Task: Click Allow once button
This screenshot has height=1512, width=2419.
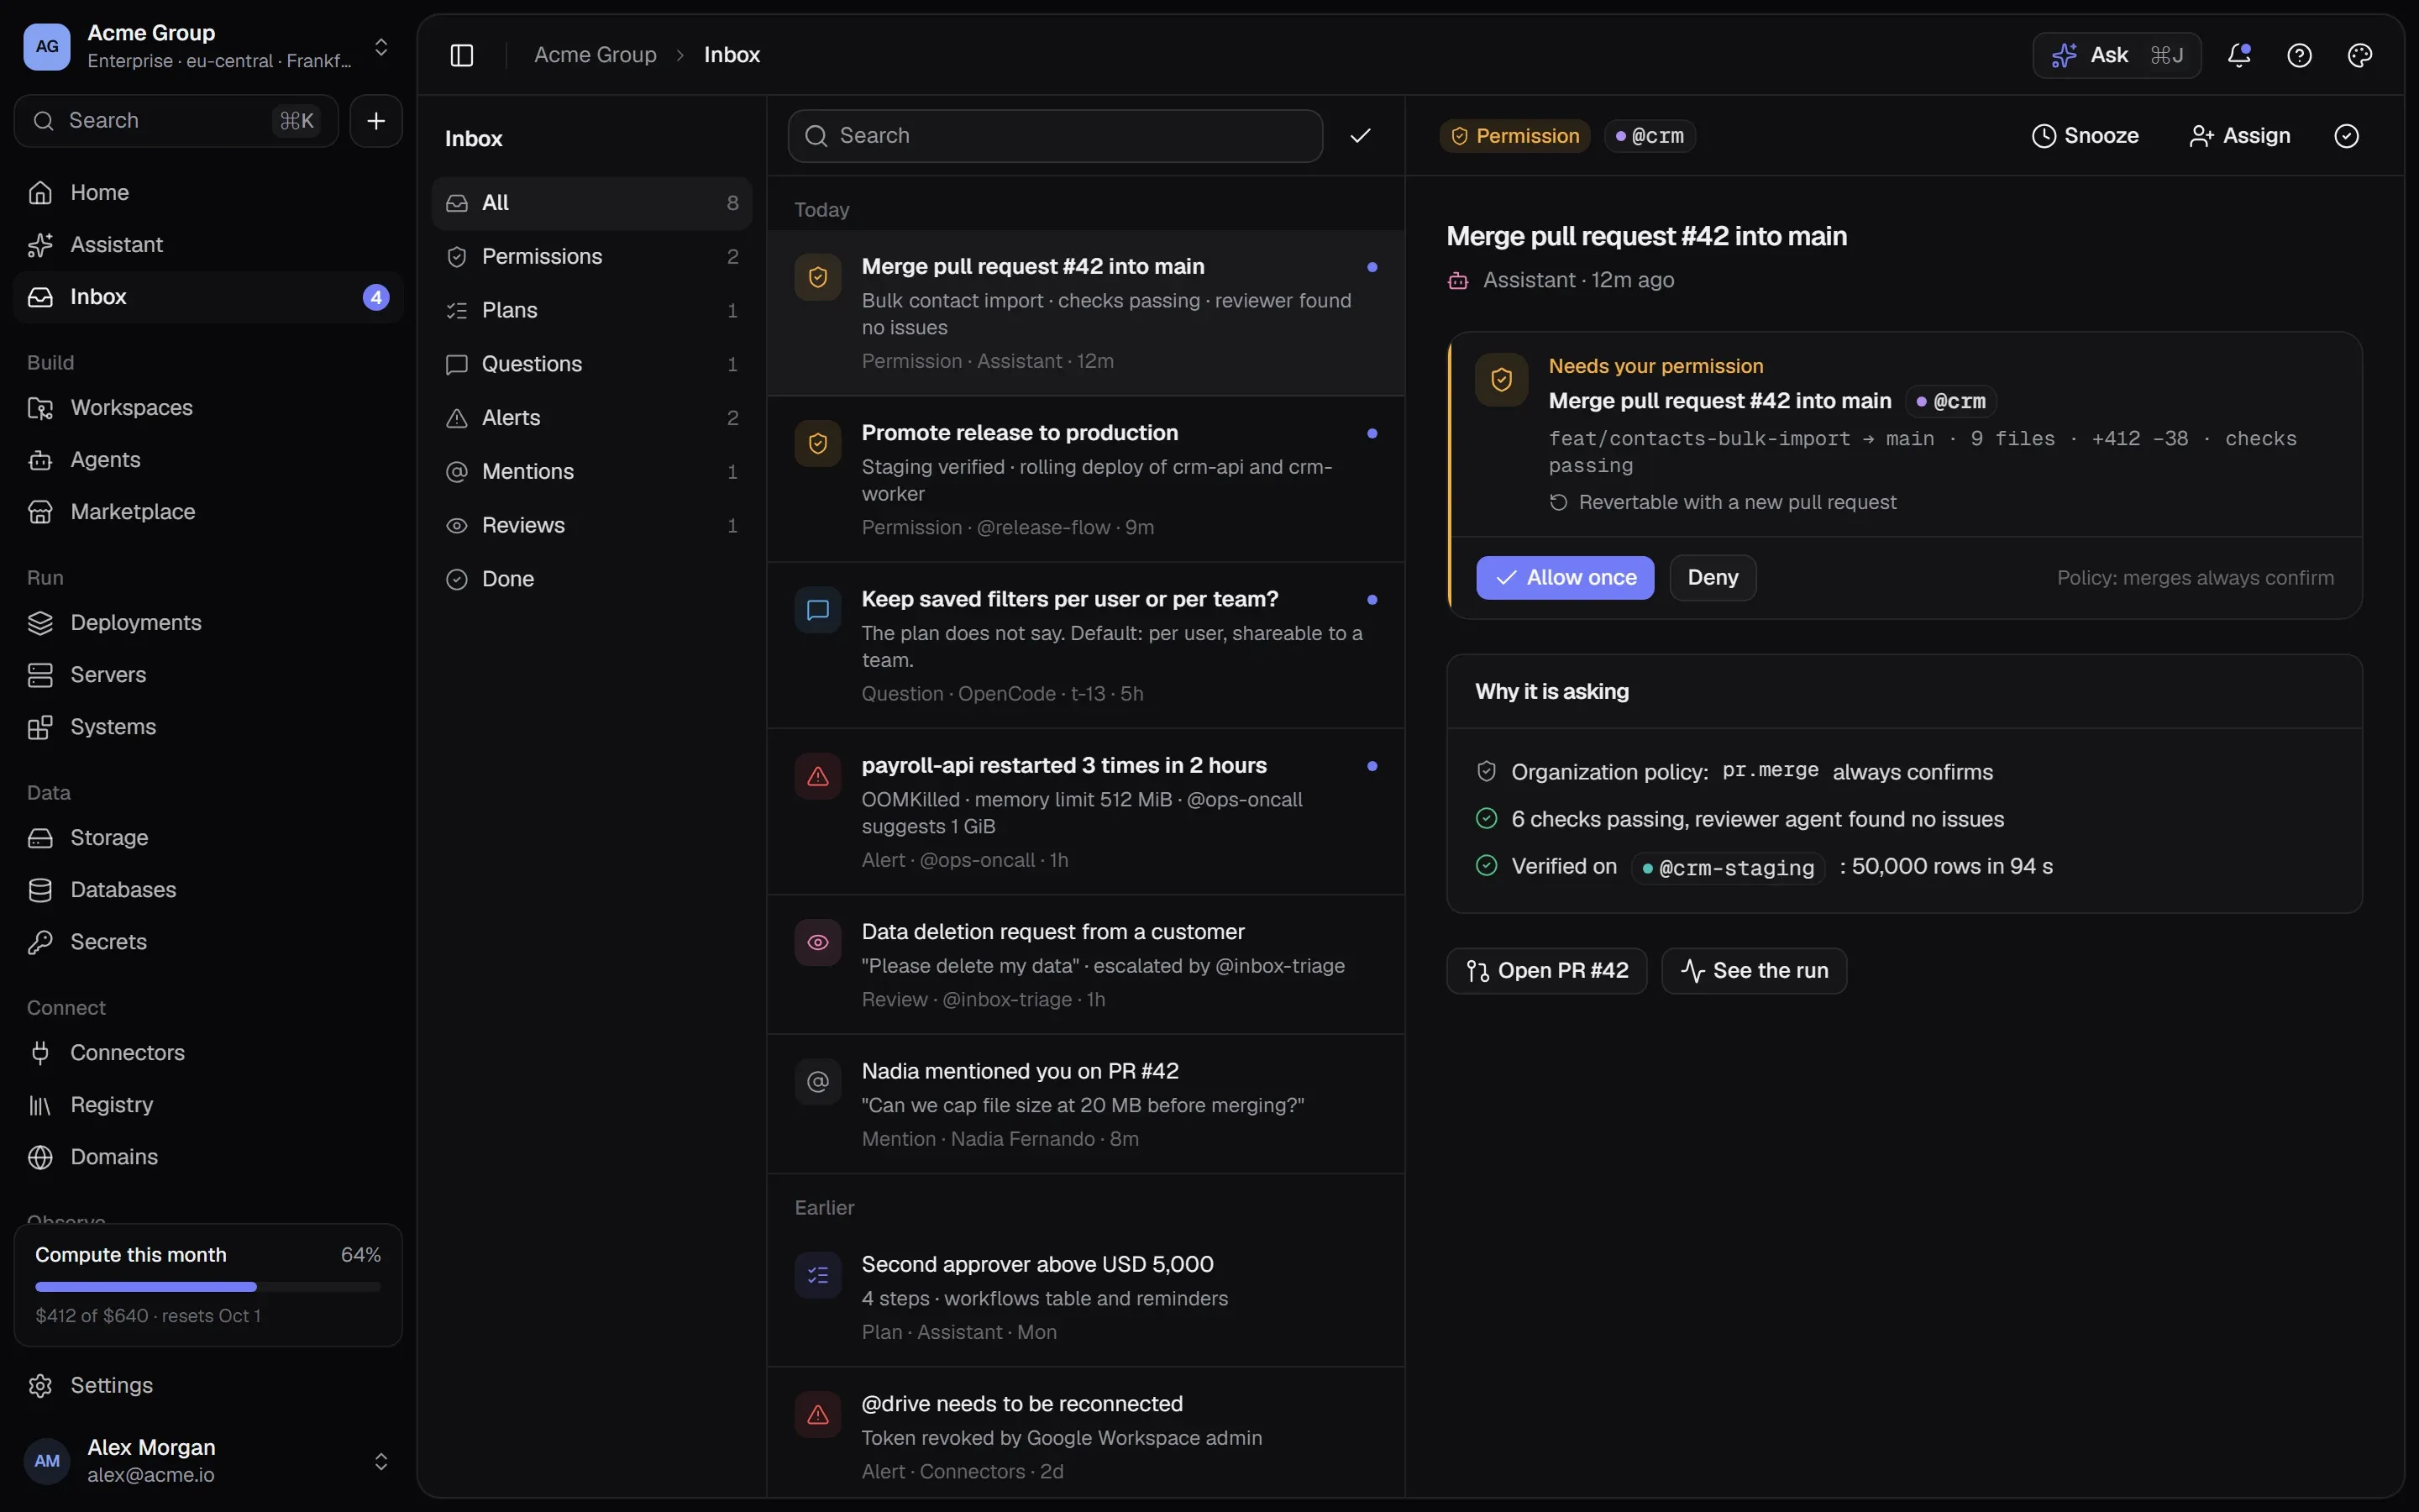Action: click(1564, 577)
